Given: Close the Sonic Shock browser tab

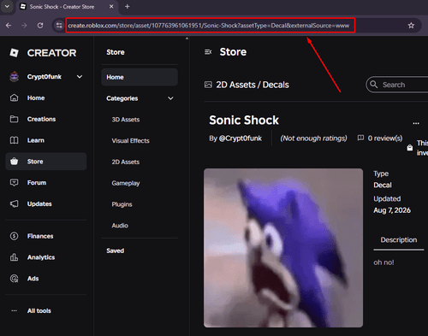Looking at the screenshot, I should 111,6.
